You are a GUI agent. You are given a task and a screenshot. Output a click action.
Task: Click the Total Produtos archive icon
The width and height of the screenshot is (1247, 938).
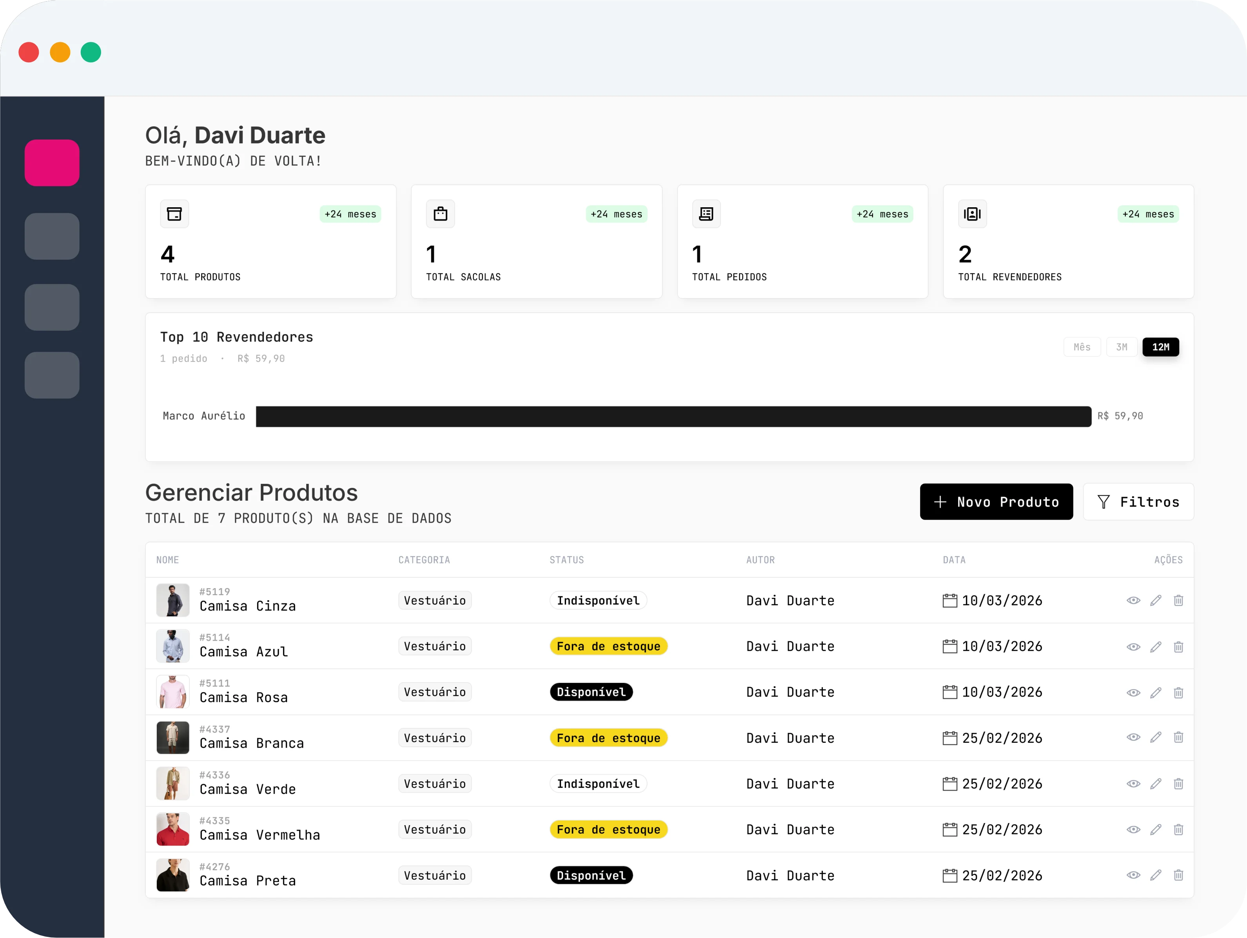(174, 214)
